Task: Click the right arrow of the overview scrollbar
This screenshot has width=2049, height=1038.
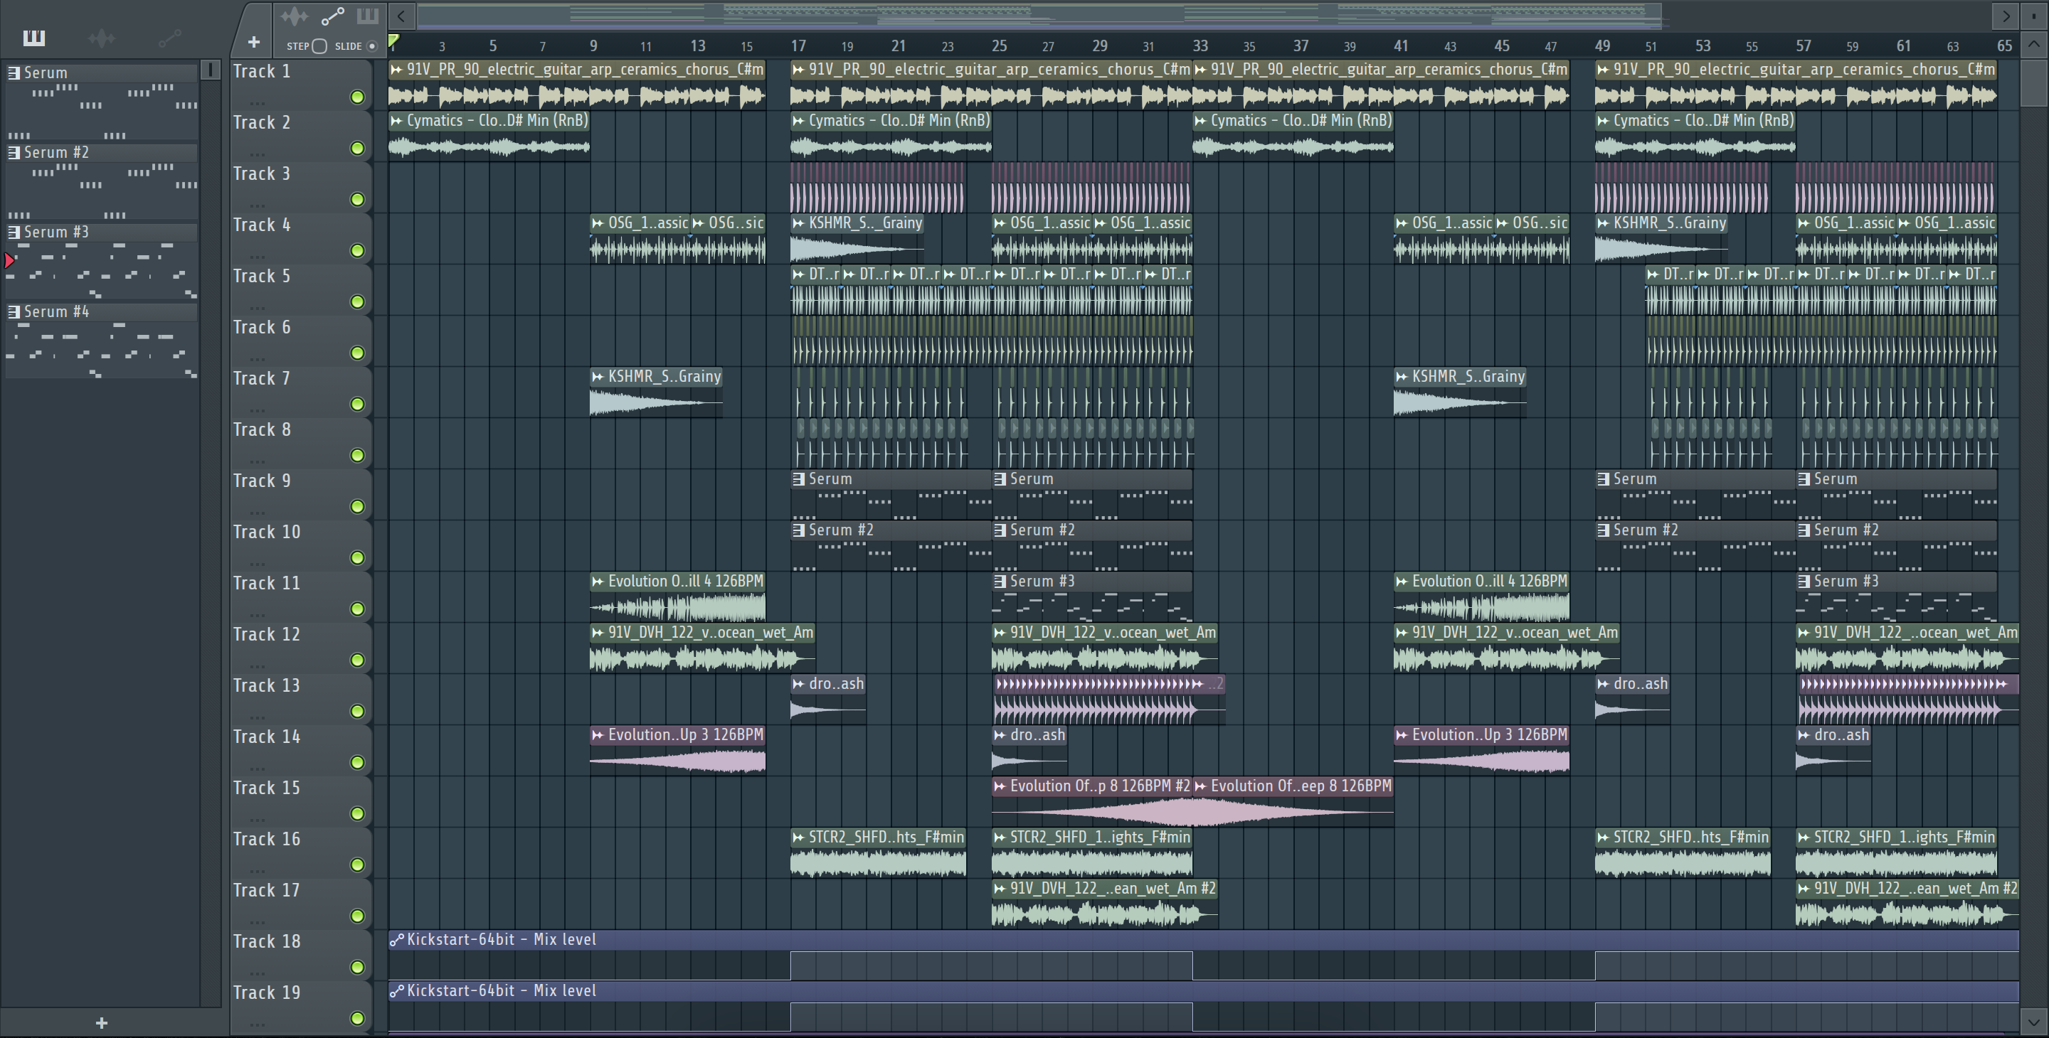Action: click(x=2006, y=15)
